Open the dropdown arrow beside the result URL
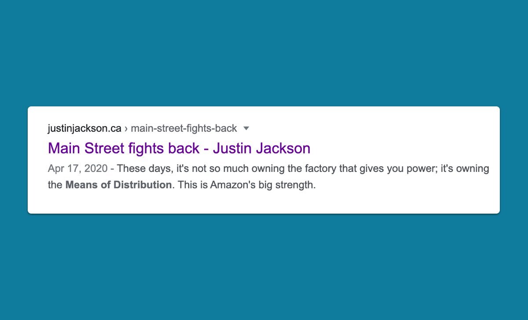 coord(246,128)
